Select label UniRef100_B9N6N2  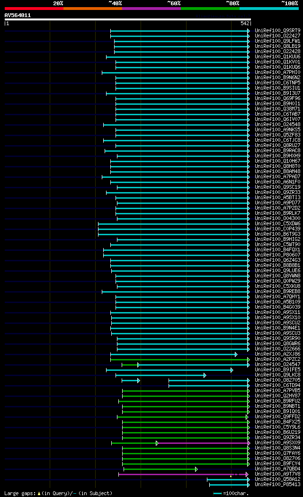(x=277, y=78)
